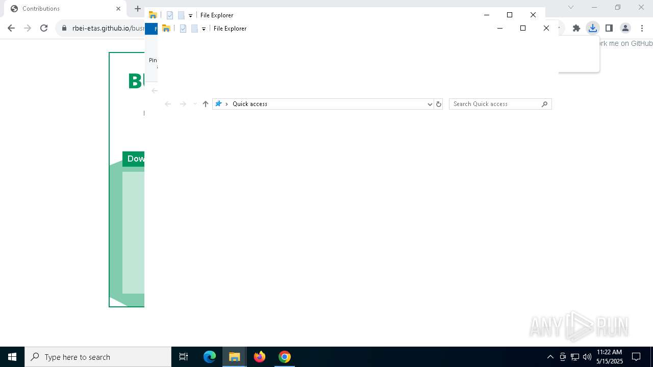Click search magnifier in File Explorer
Viewport: 653px width, 367px height.
pyautogui.click(x=544, y=104)
